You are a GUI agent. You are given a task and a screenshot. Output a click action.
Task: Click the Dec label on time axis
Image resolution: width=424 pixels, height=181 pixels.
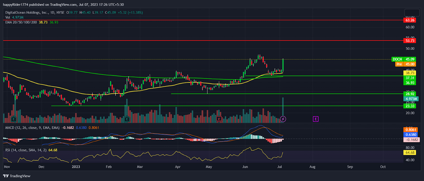(x=41, y=167)
